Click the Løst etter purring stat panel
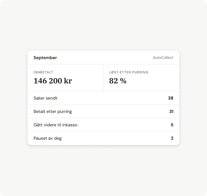Viewport: 207px width, 196px height. tap(141, 78)
